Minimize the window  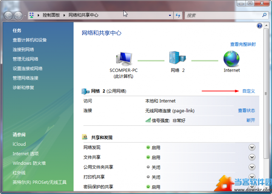pos(241,3)
